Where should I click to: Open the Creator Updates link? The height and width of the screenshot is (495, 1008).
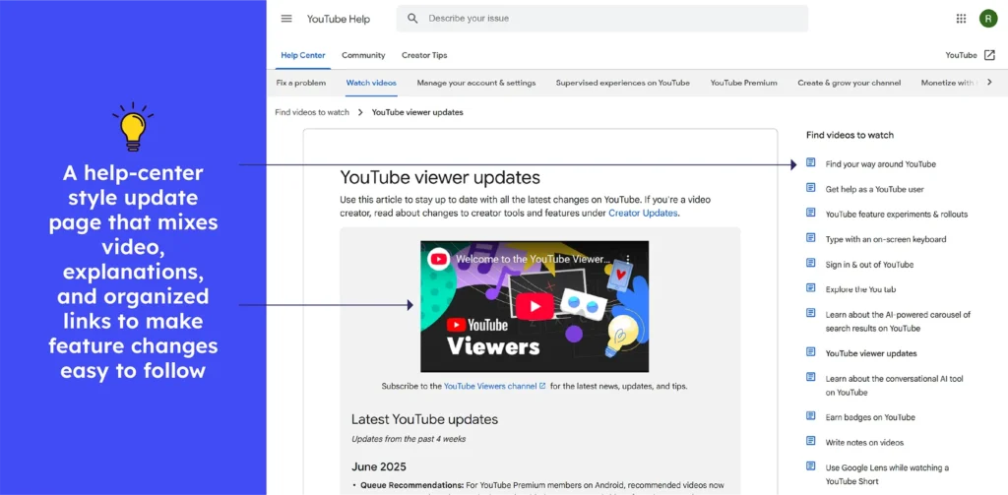643,213
